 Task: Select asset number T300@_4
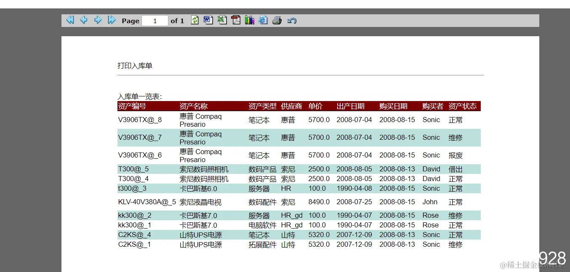coord(133,179)
